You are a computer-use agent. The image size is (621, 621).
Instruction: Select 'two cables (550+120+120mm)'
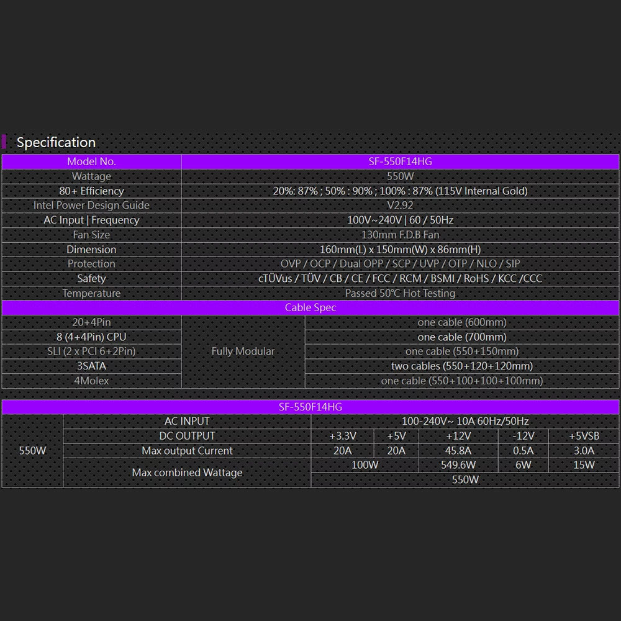(462, 366)
